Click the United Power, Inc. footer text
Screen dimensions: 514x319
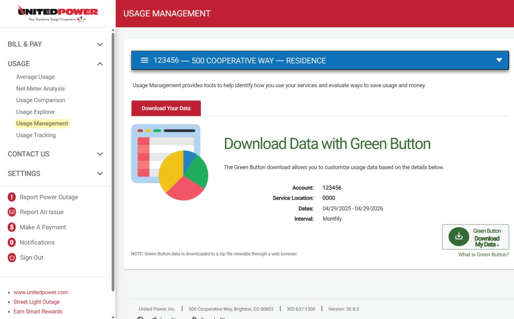pyautogui.click(x=157, y=309)
